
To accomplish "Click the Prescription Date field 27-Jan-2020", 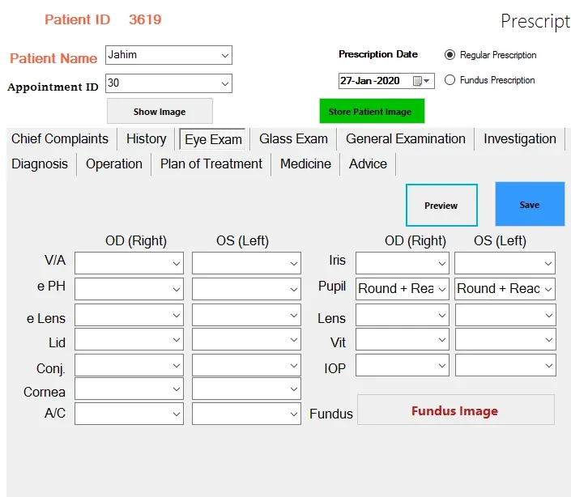I will pyautogui.click(x=386, y=81).
